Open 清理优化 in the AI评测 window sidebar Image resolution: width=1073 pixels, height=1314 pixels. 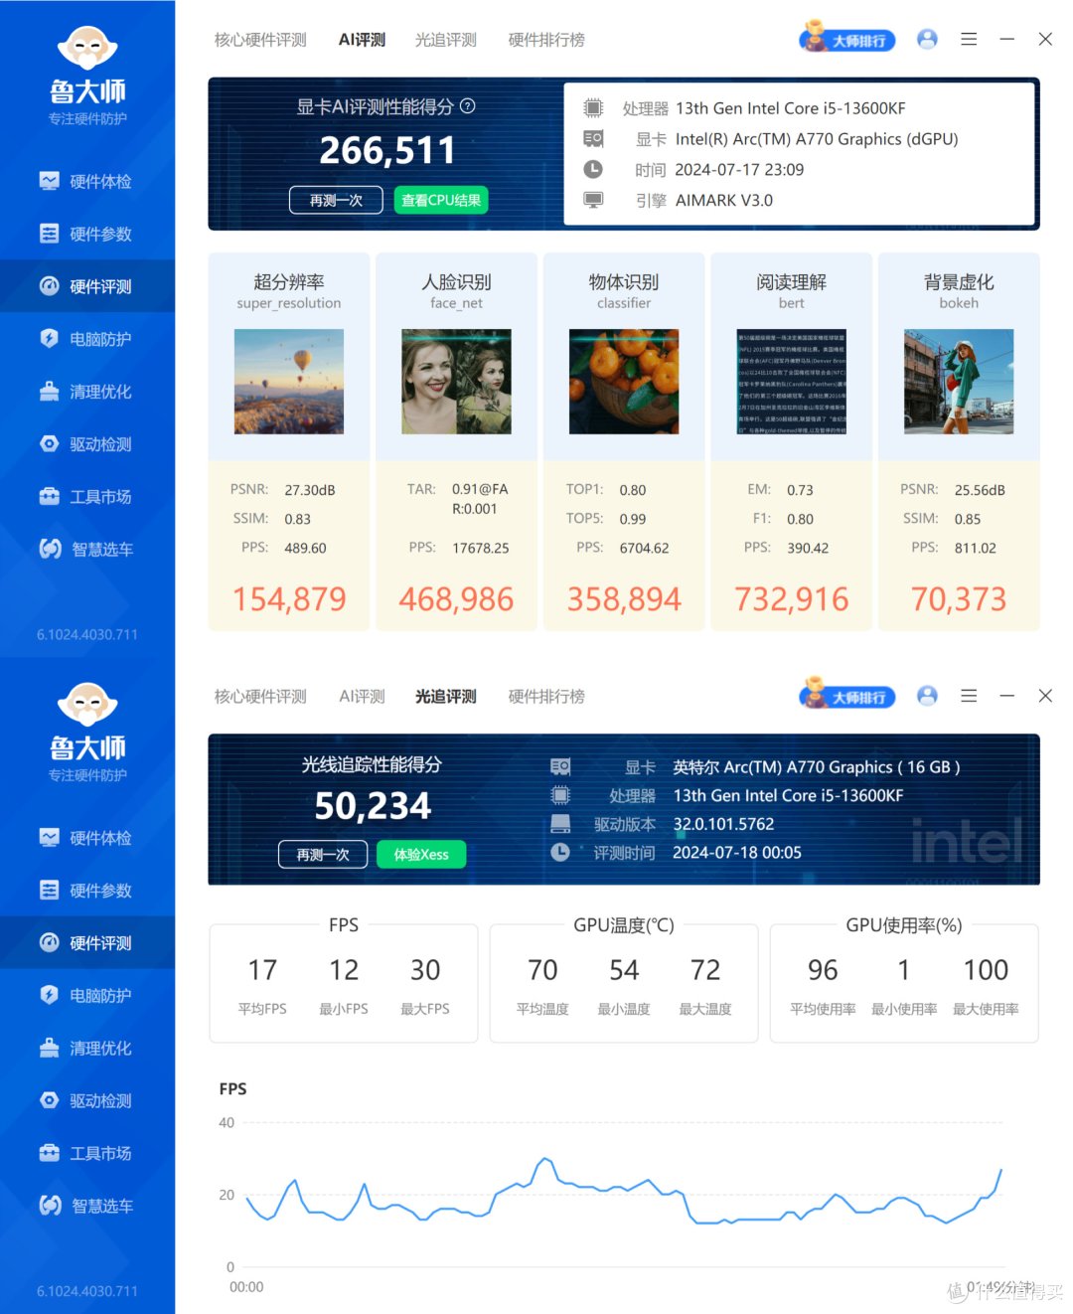pyautogui.click(x=87, y=392)
